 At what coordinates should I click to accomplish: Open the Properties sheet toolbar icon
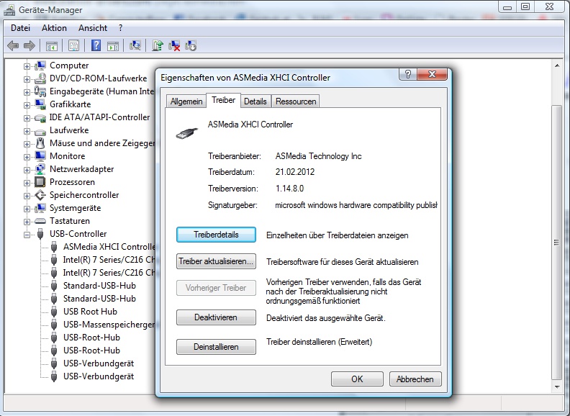point(73,46)
